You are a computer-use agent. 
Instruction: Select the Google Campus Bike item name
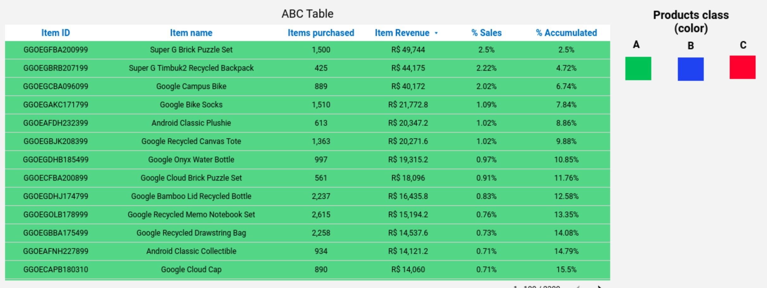tap(191, 87)
